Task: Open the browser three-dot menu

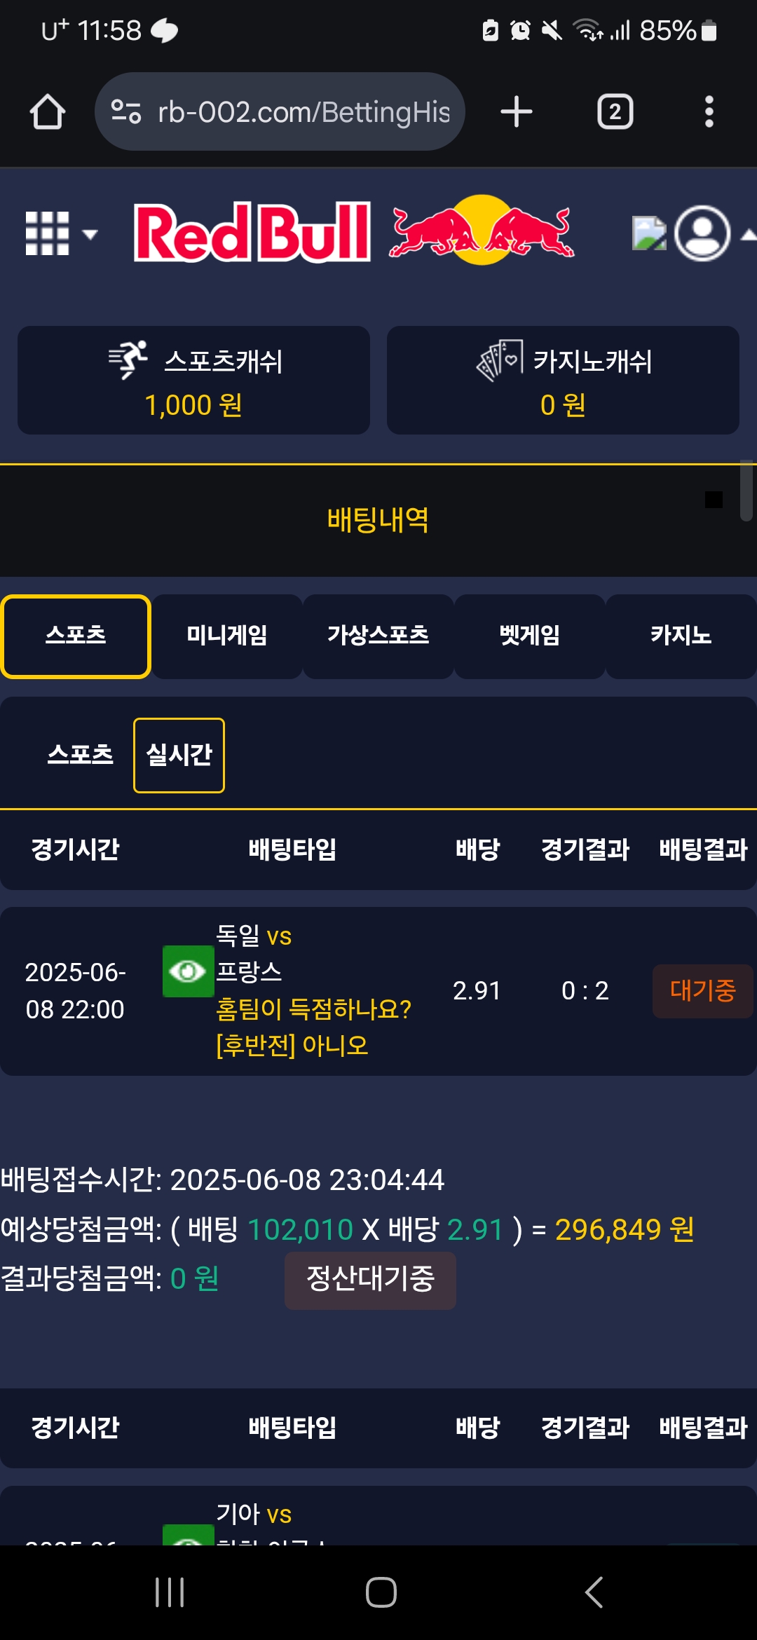Action: (709, 112)
